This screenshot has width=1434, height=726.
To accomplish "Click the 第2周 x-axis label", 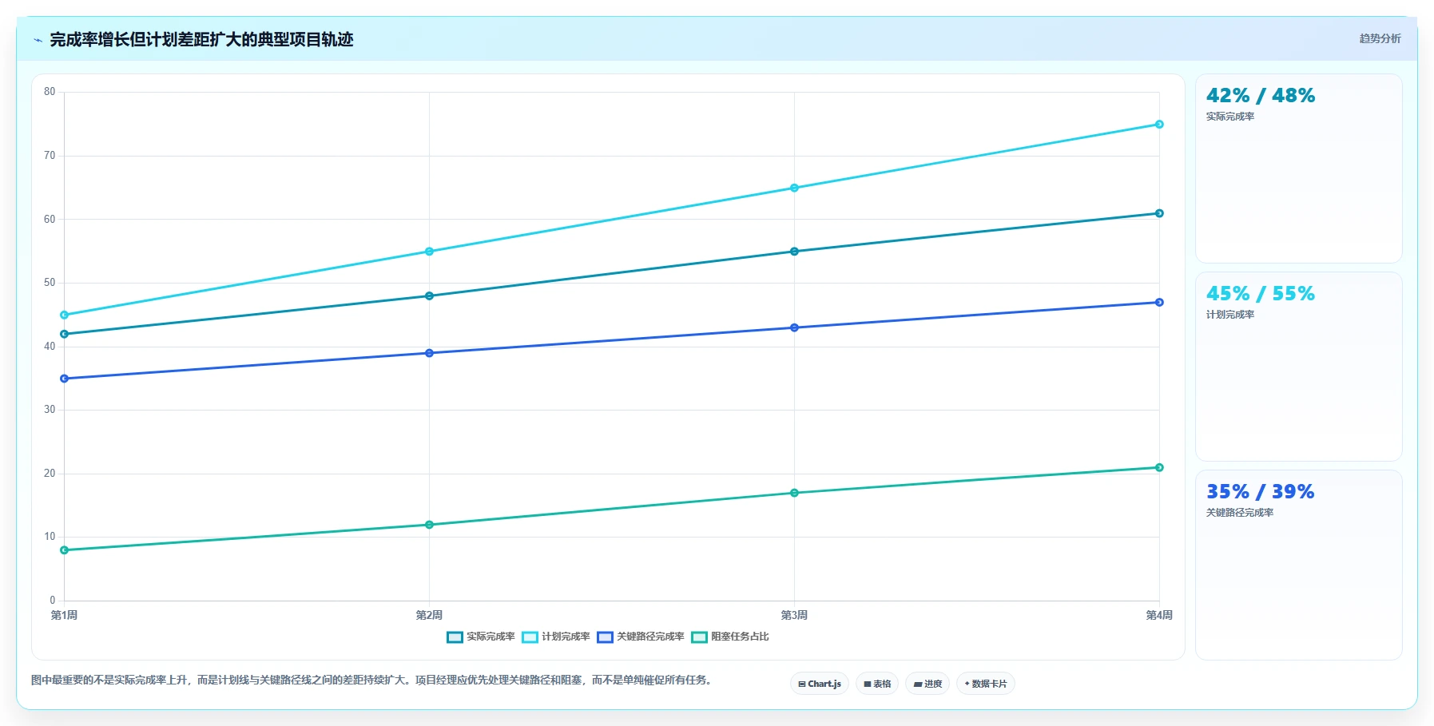I will pyautogui.click(x=429, y=615).
